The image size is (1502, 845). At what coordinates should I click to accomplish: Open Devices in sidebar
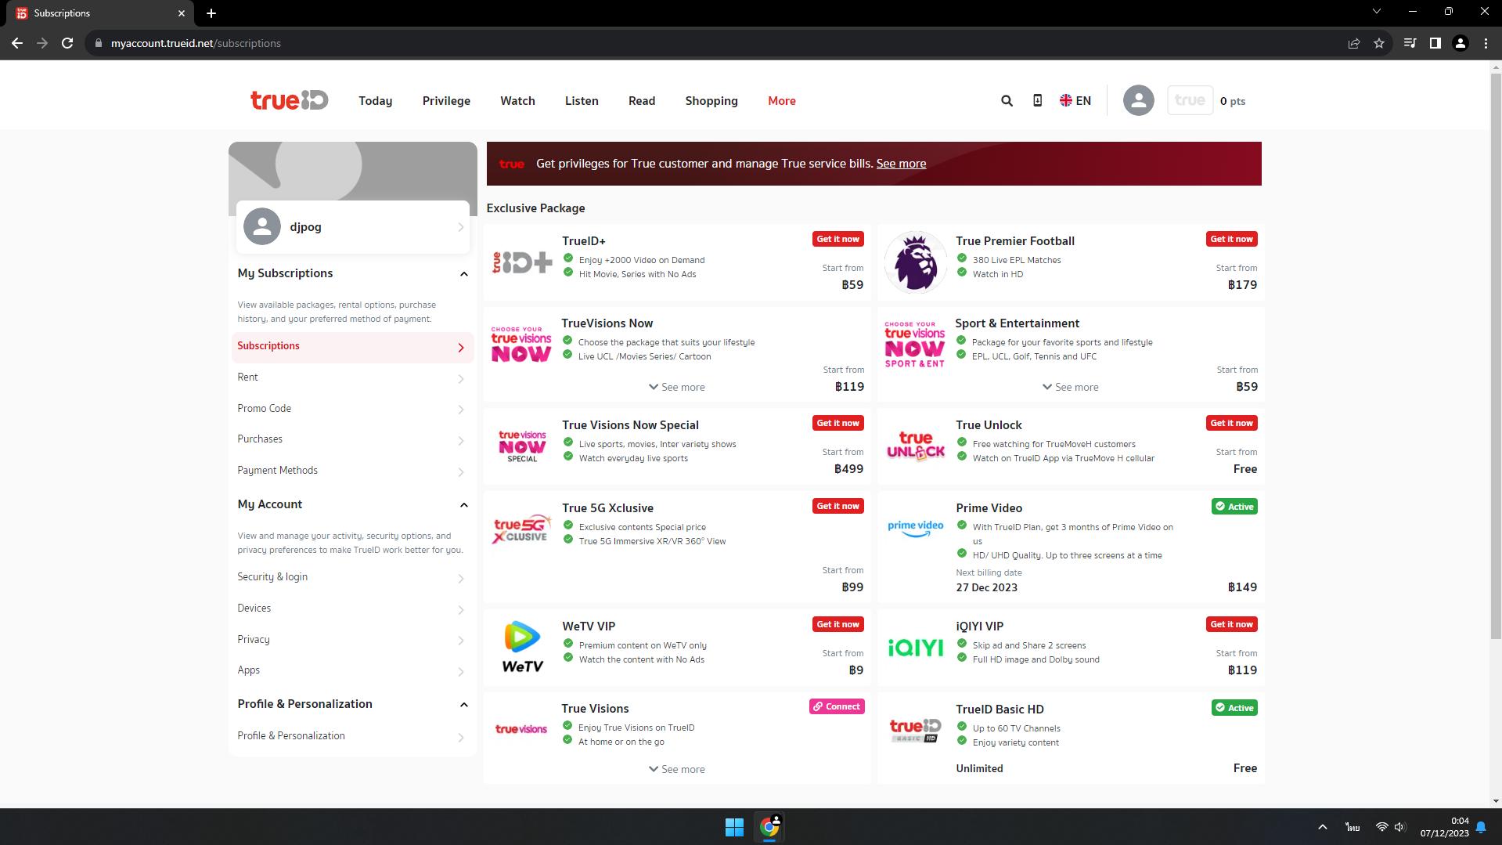352,608
